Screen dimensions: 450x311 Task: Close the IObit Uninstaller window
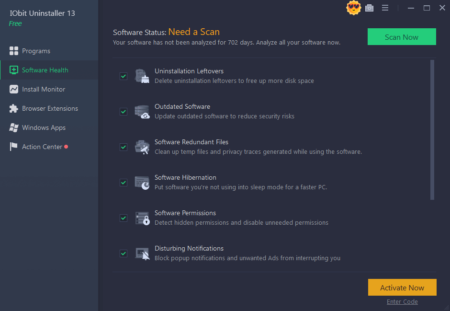(442, 8)
